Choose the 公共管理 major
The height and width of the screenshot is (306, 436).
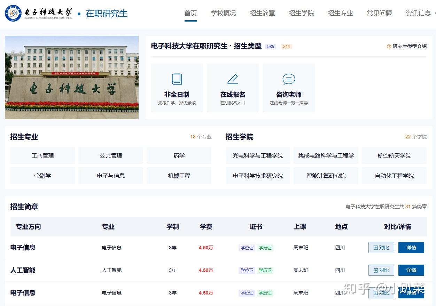coord(111,156)
